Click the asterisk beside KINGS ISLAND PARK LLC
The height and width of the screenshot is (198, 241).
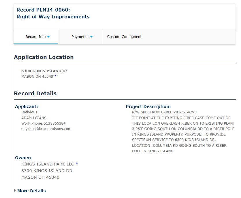(77, 164)
